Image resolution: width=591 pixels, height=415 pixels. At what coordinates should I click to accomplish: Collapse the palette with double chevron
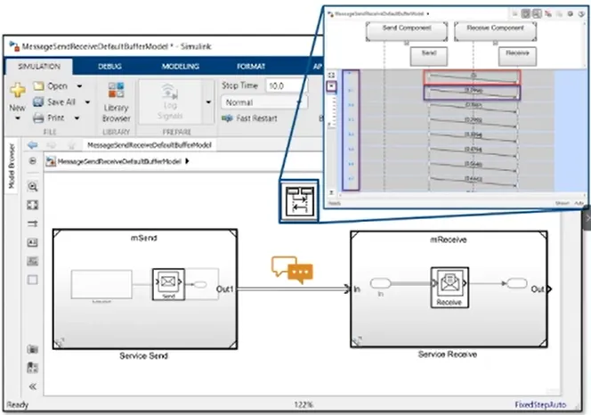point(32,387)
